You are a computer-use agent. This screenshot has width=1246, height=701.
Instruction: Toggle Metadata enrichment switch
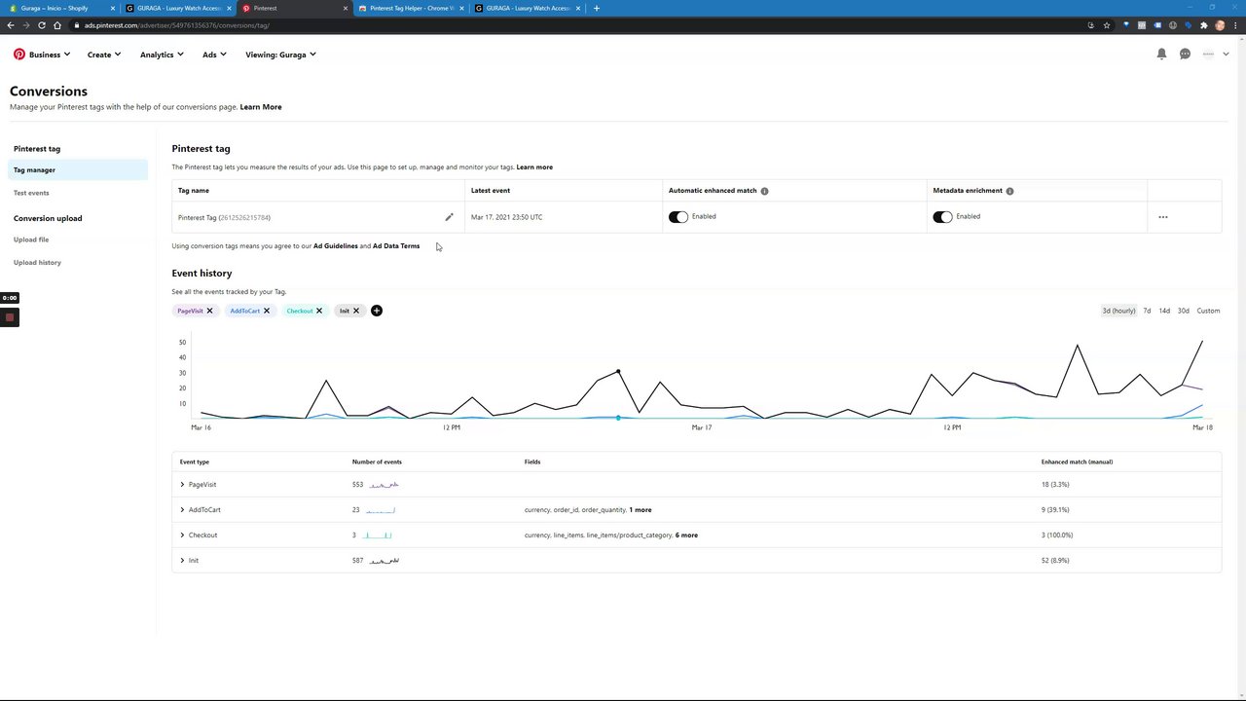click(x=942, y=217)
